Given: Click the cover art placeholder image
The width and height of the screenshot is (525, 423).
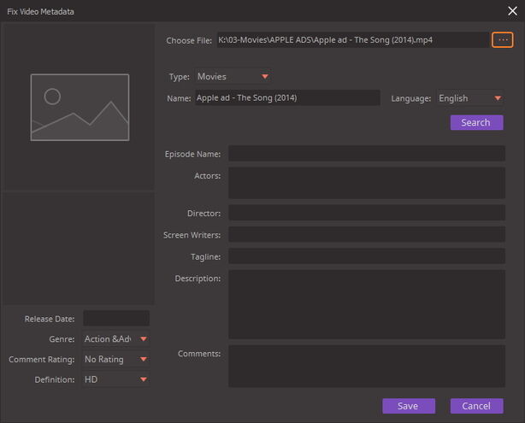Looking at the screenshot, I should (80, 107).
